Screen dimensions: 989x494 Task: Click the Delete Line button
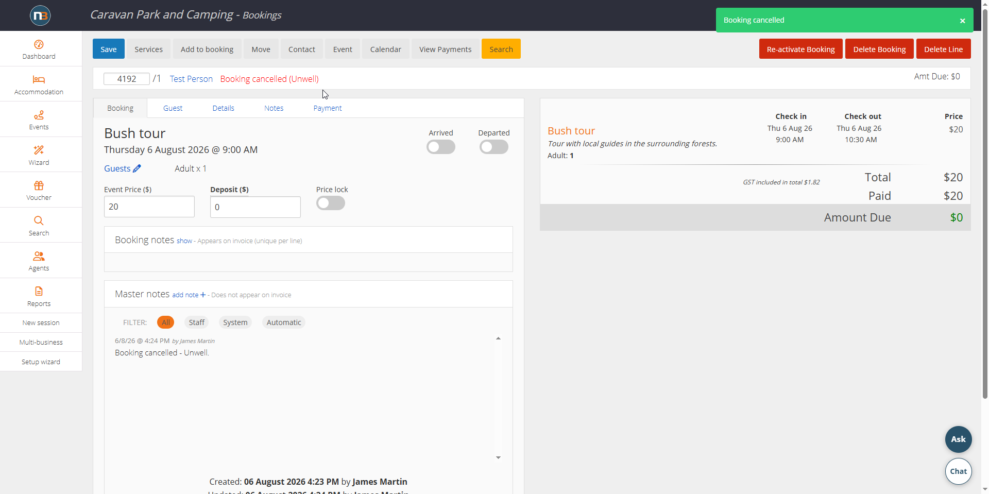coord(943,49)
